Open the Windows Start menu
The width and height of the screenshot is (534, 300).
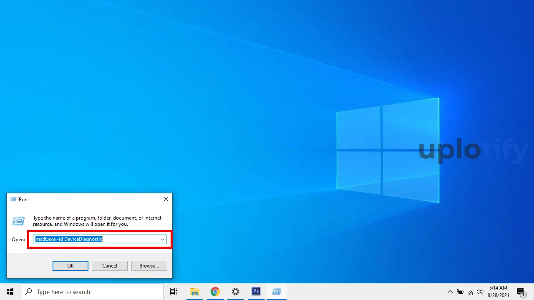(10, 292)
